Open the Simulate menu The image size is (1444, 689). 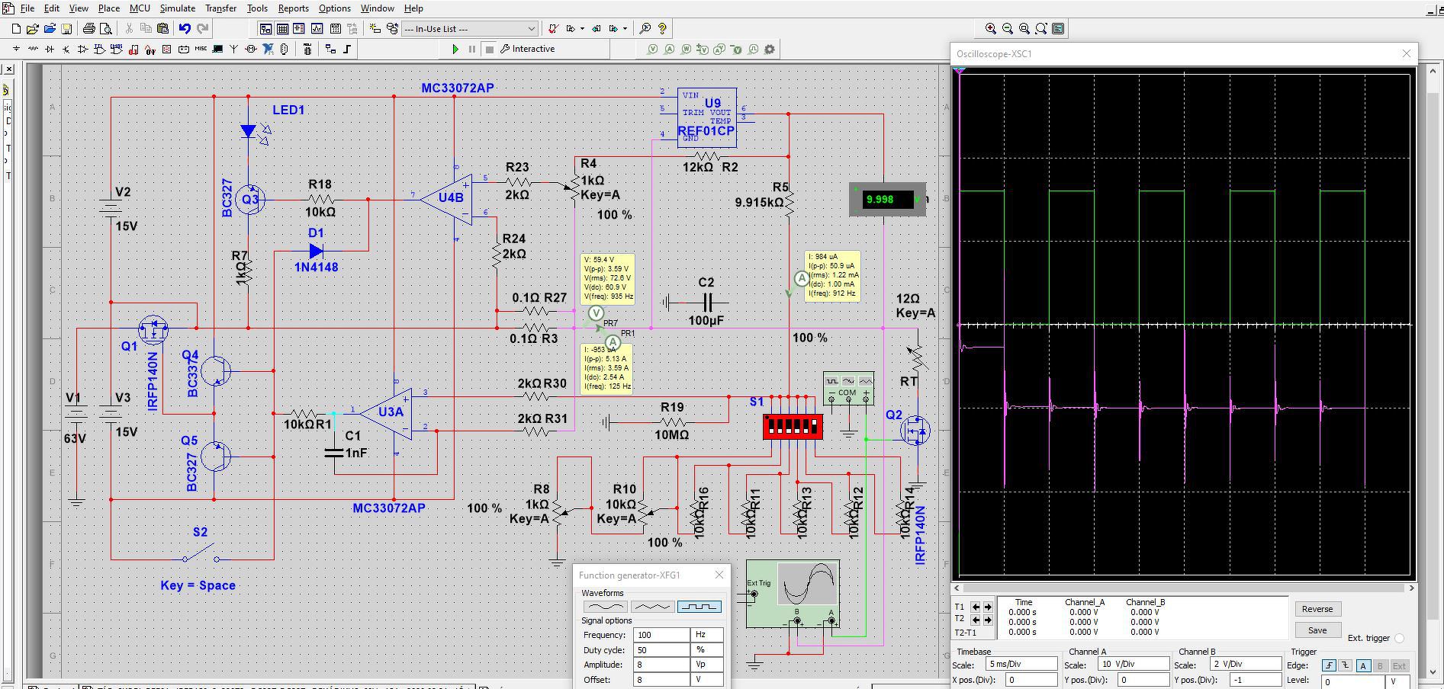pos(177,8)
